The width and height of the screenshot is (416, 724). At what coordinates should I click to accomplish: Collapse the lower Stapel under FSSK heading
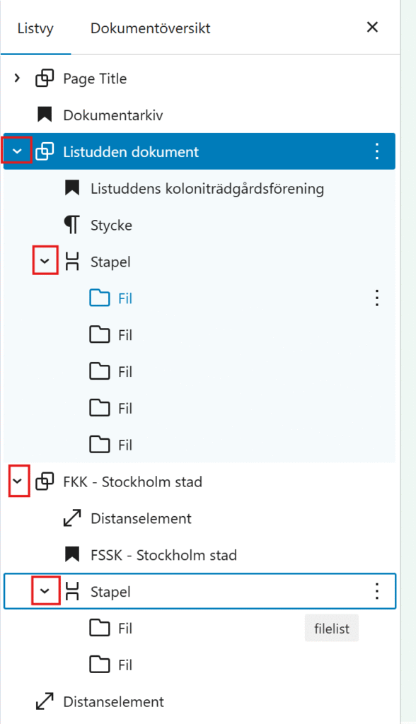pyautogui.click(x=45, y=590)
